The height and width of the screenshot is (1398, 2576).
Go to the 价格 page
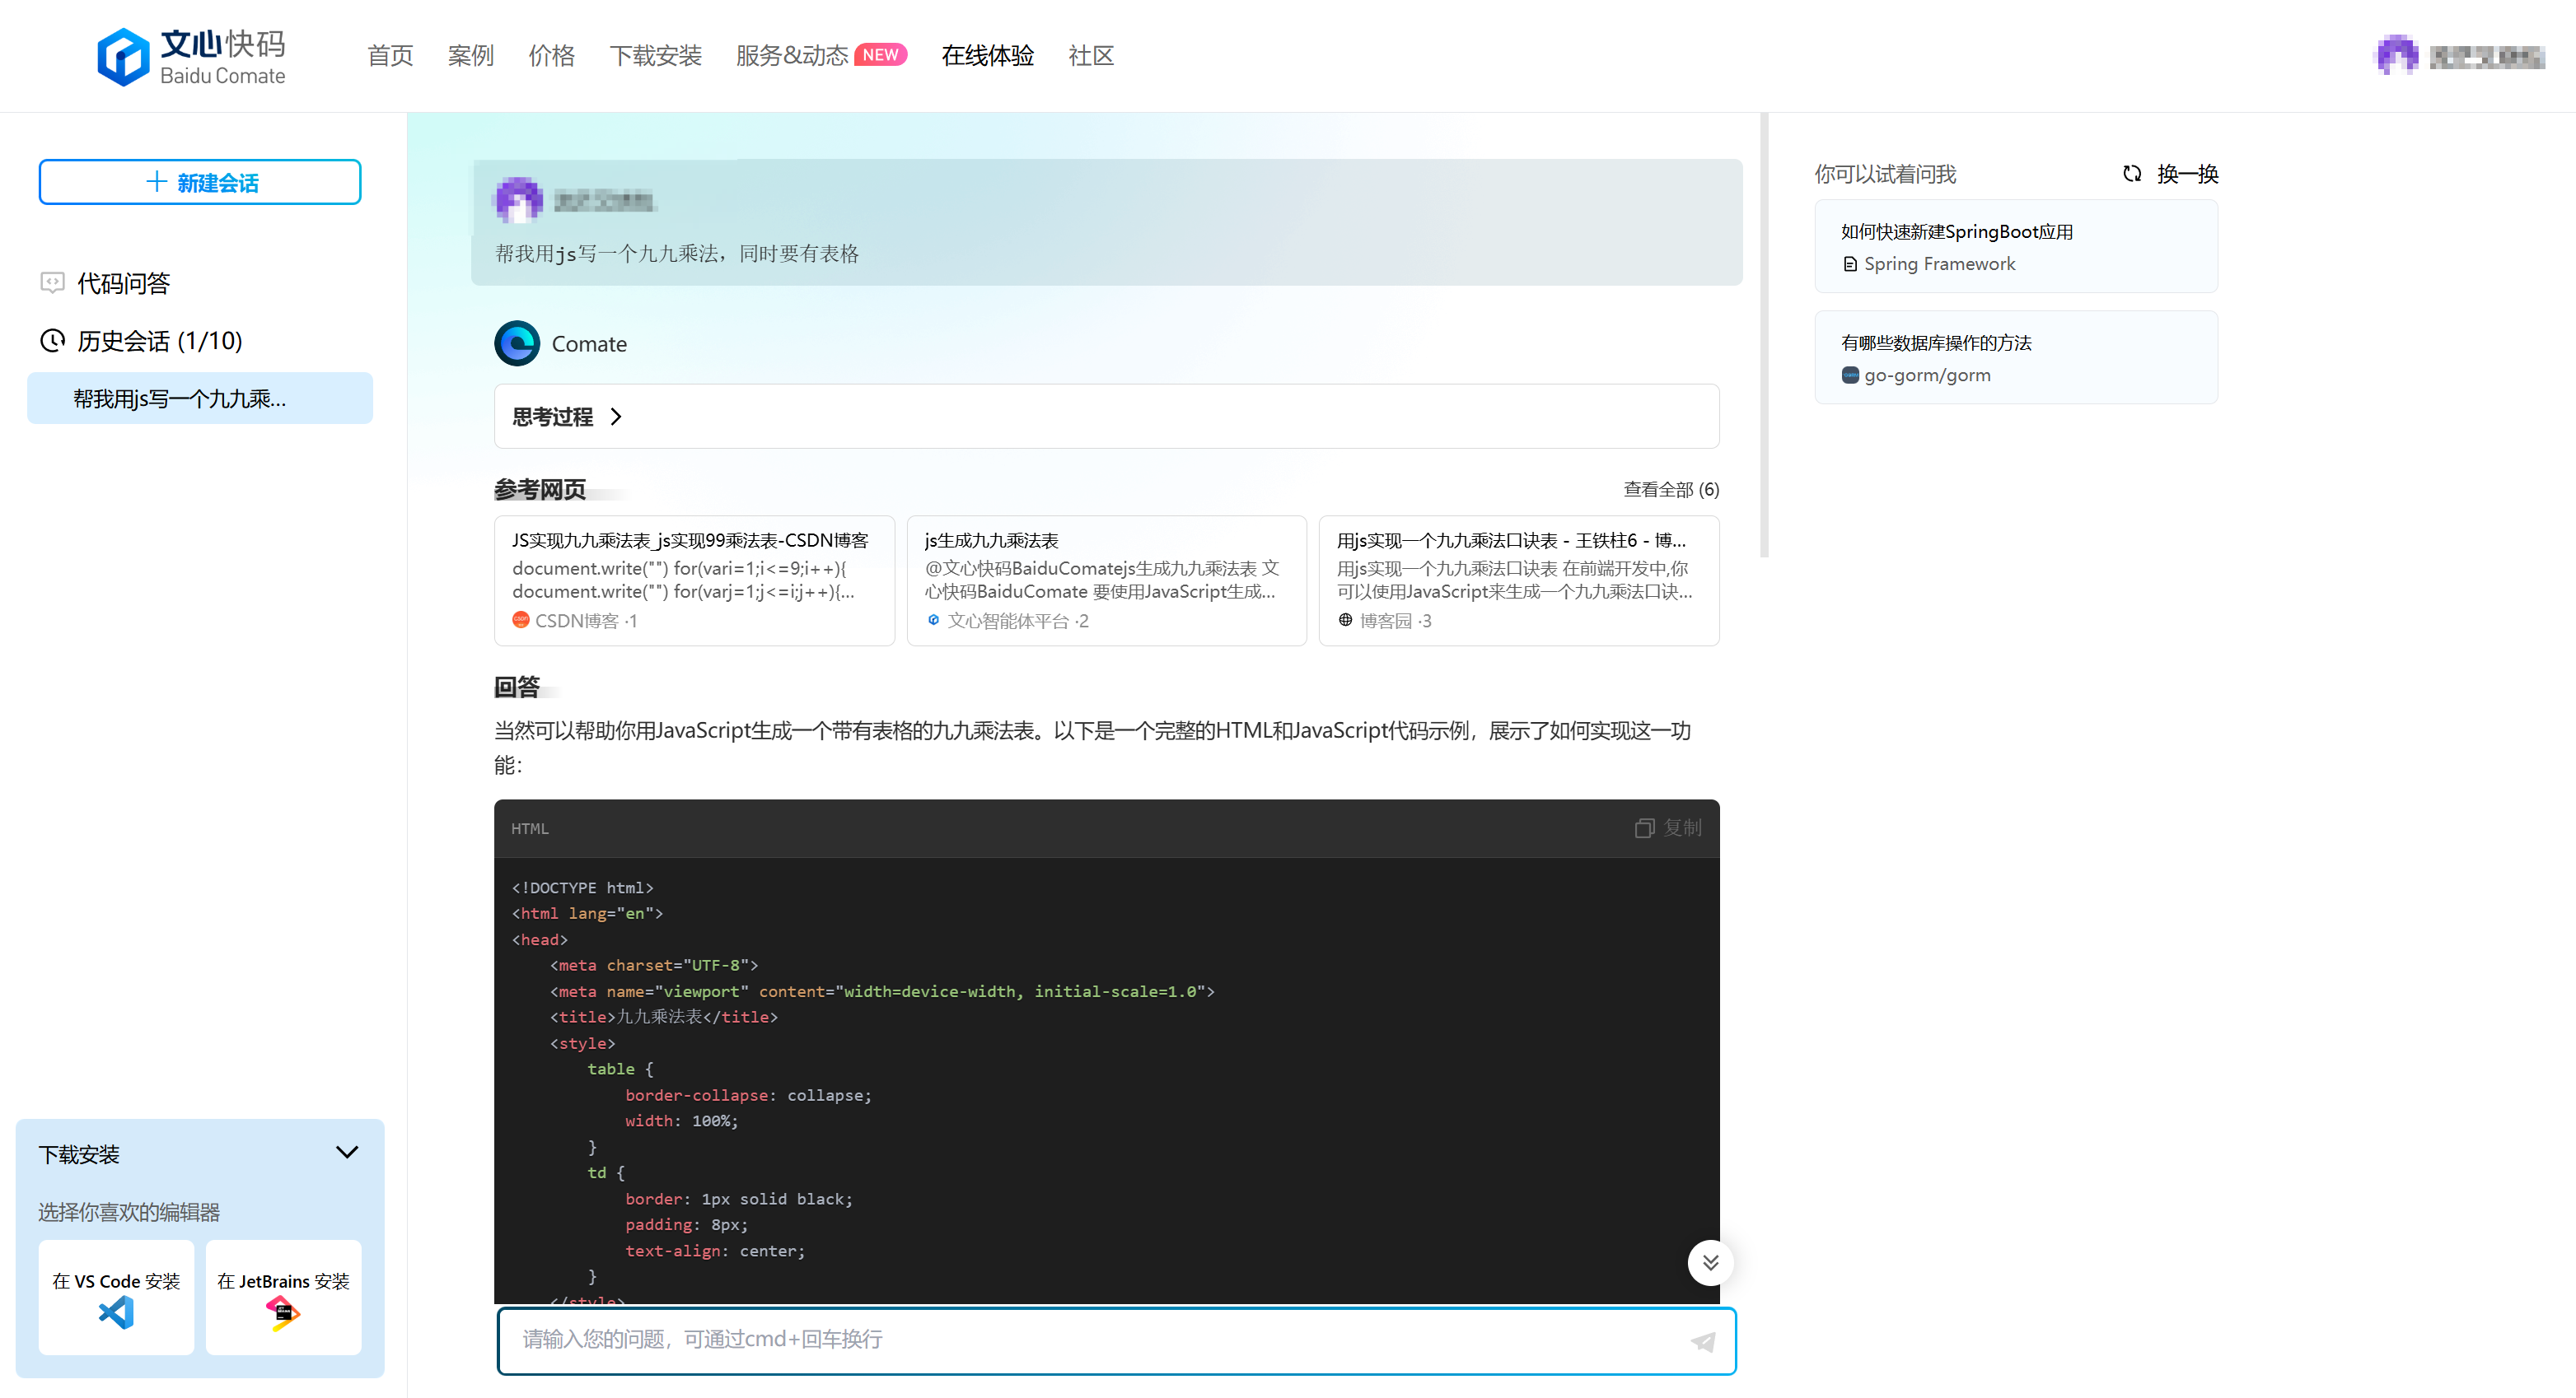[x=552, y=56]
